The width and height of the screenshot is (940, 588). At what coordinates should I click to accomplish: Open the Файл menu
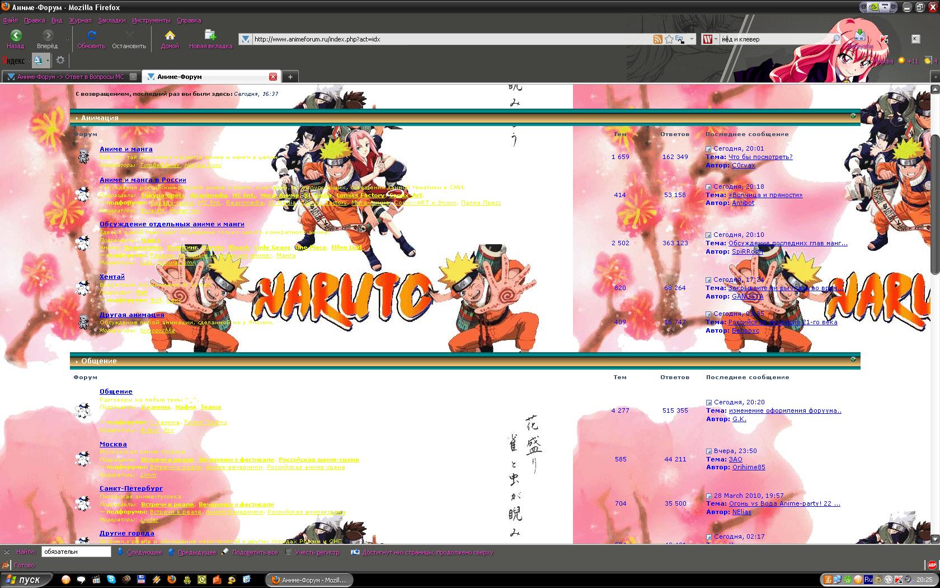(10, 20)
